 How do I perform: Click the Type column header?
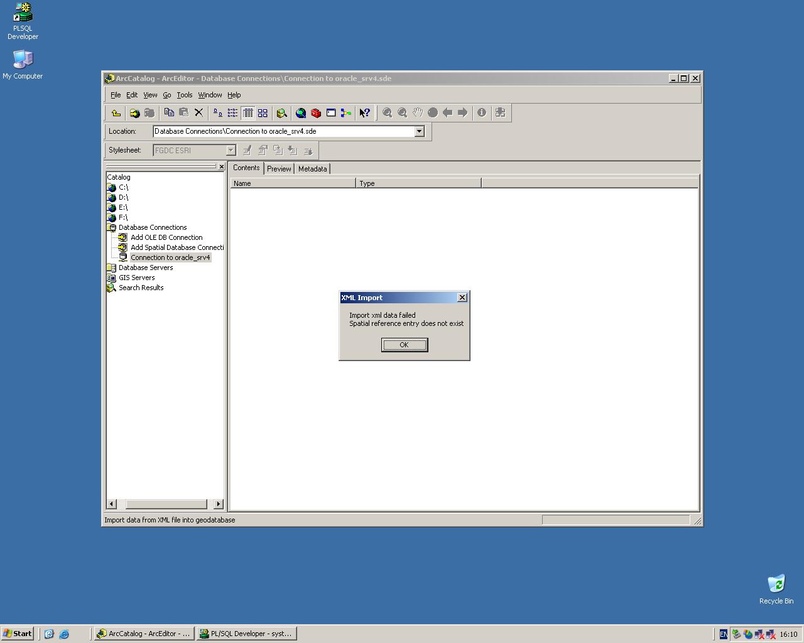point(419,183)
